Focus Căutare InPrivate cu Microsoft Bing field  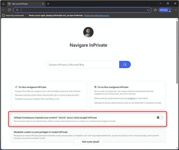click(x=83, y=64)
